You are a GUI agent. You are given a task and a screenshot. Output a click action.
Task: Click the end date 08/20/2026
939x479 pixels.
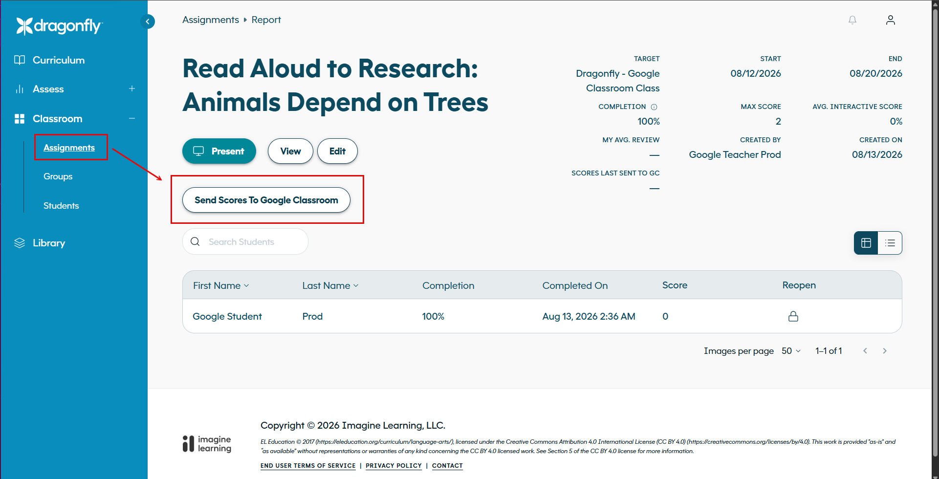[x=876, y=73]
